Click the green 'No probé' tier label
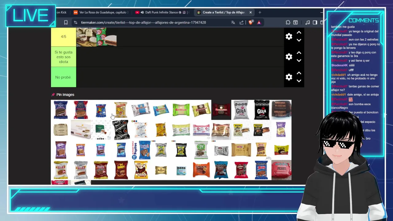393x221 pixels. tap(64, 77)
